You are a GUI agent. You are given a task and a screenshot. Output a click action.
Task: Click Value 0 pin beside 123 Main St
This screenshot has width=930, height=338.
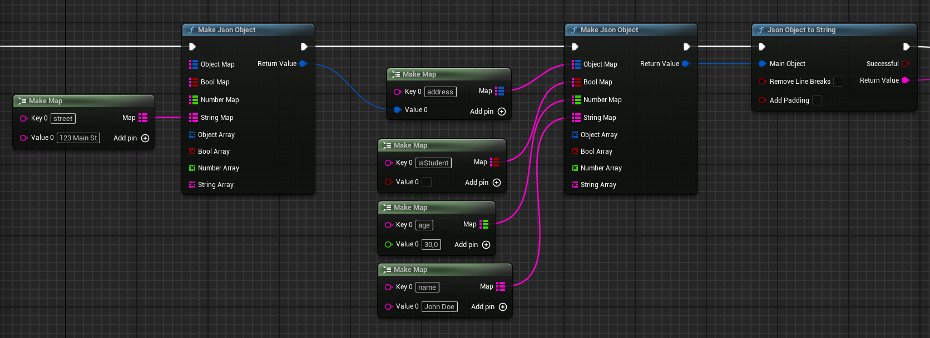click(24, 138)
